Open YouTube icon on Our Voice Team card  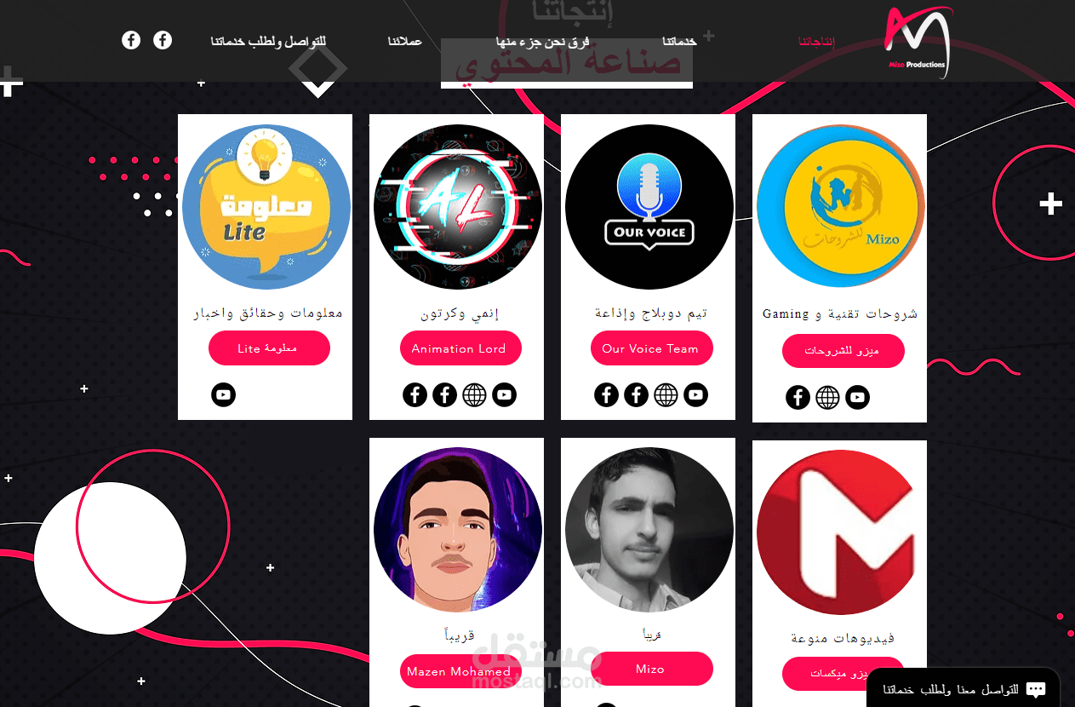(x=695, y=394)
